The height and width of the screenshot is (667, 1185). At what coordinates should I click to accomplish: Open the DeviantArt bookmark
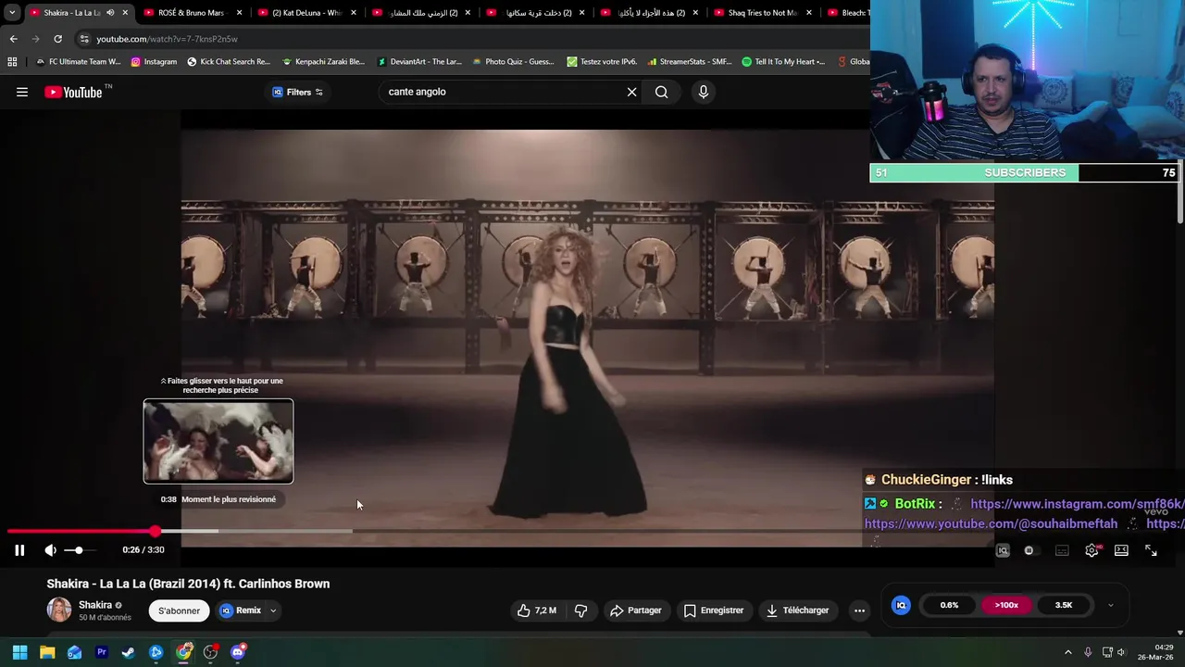click(419, 62)
